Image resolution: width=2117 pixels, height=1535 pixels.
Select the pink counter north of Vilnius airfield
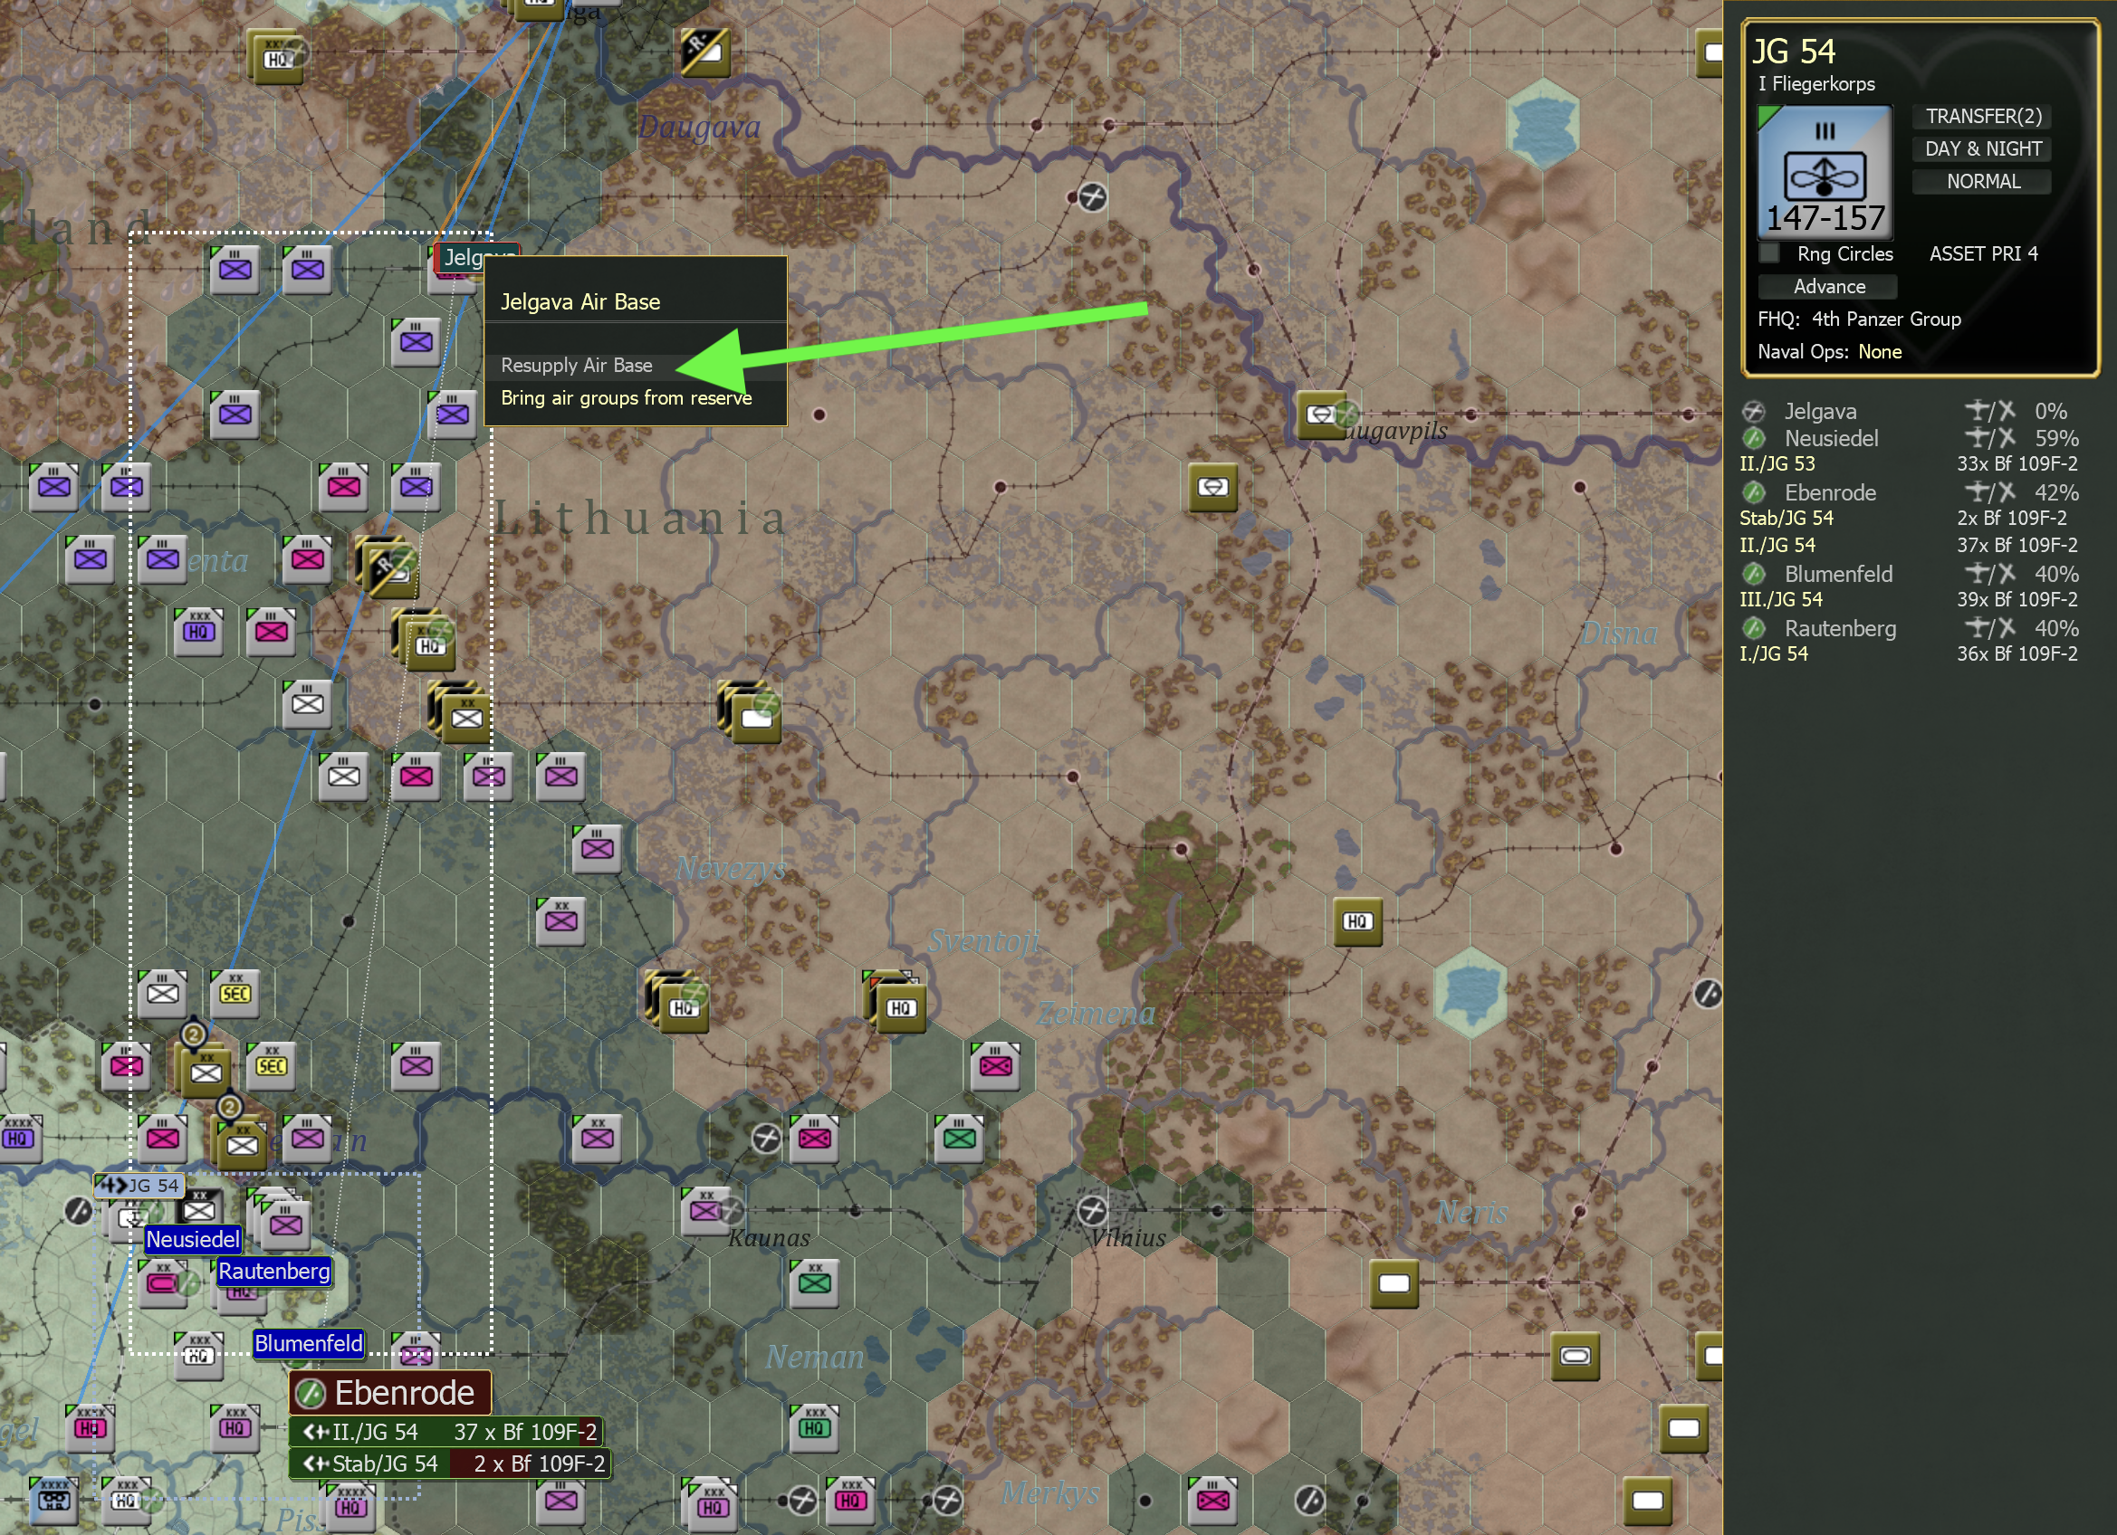tap(995, 1064)
